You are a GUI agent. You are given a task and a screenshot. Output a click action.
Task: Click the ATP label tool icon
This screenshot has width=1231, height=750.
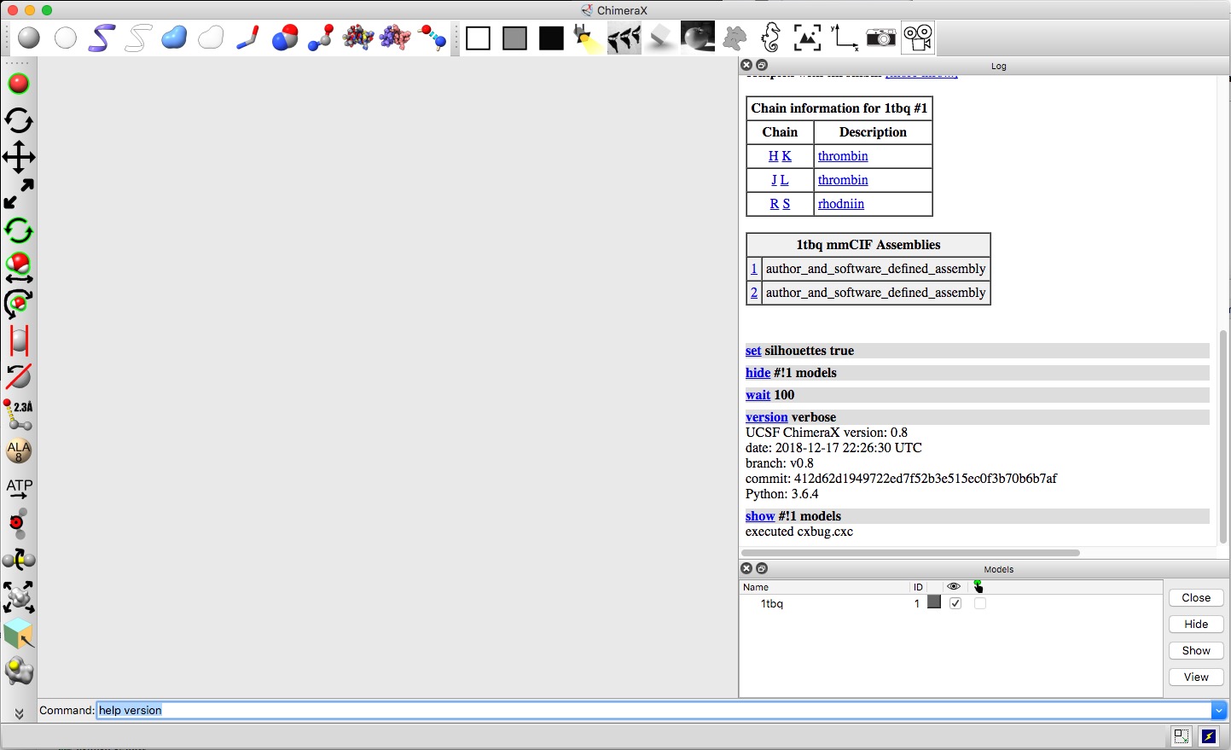[19, 488]
